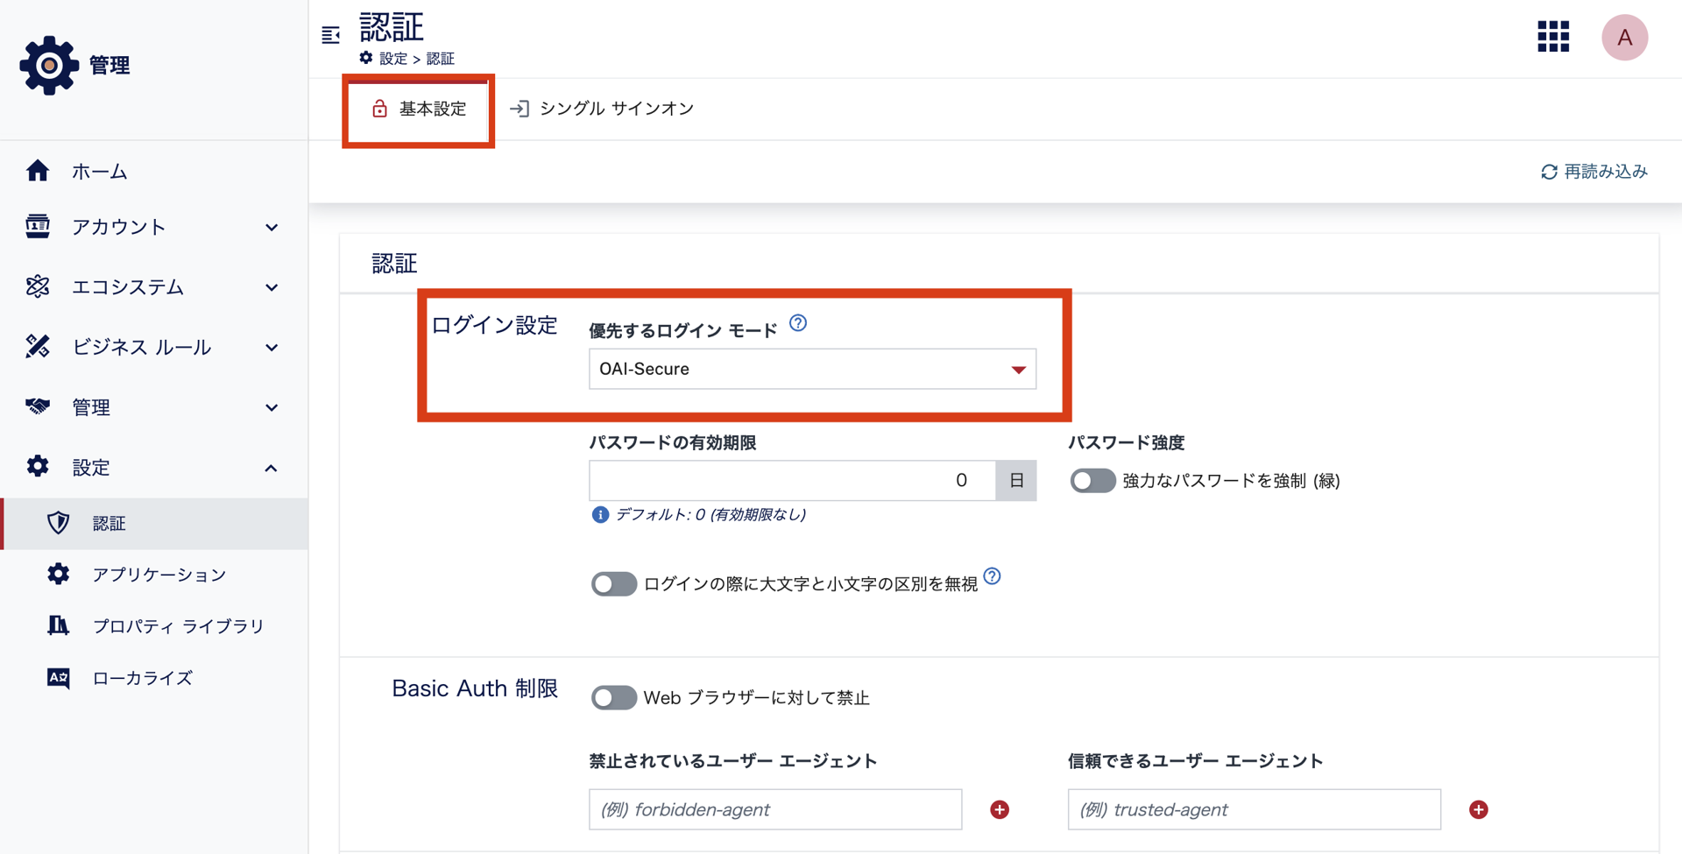Open the OAI-Secure login mode dropdown
1682x854 pixels.
click(811, 369)
